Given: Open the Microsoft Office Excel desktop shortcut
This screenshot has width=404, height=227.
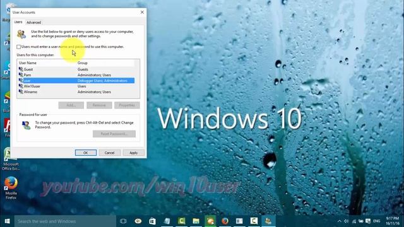Looking at the screenshot, I should (x=11, y=160).
